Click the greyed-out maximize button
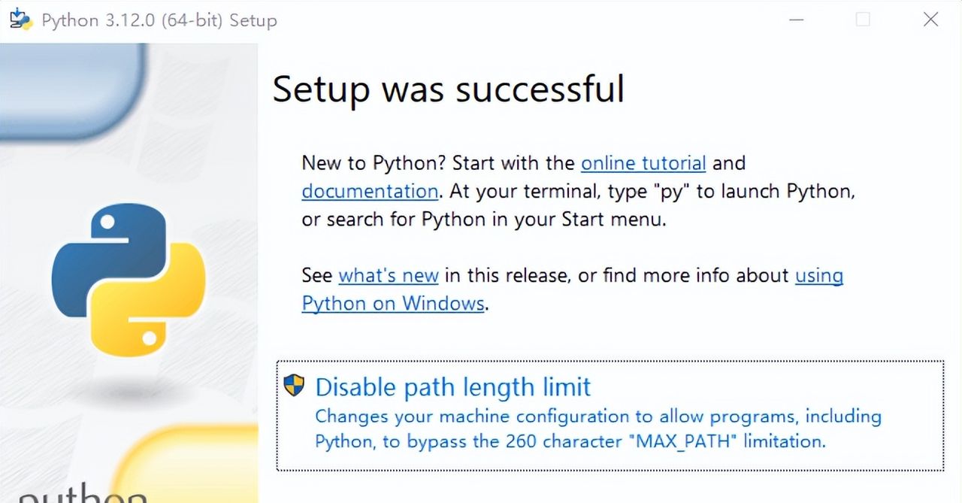 [863, 20]
